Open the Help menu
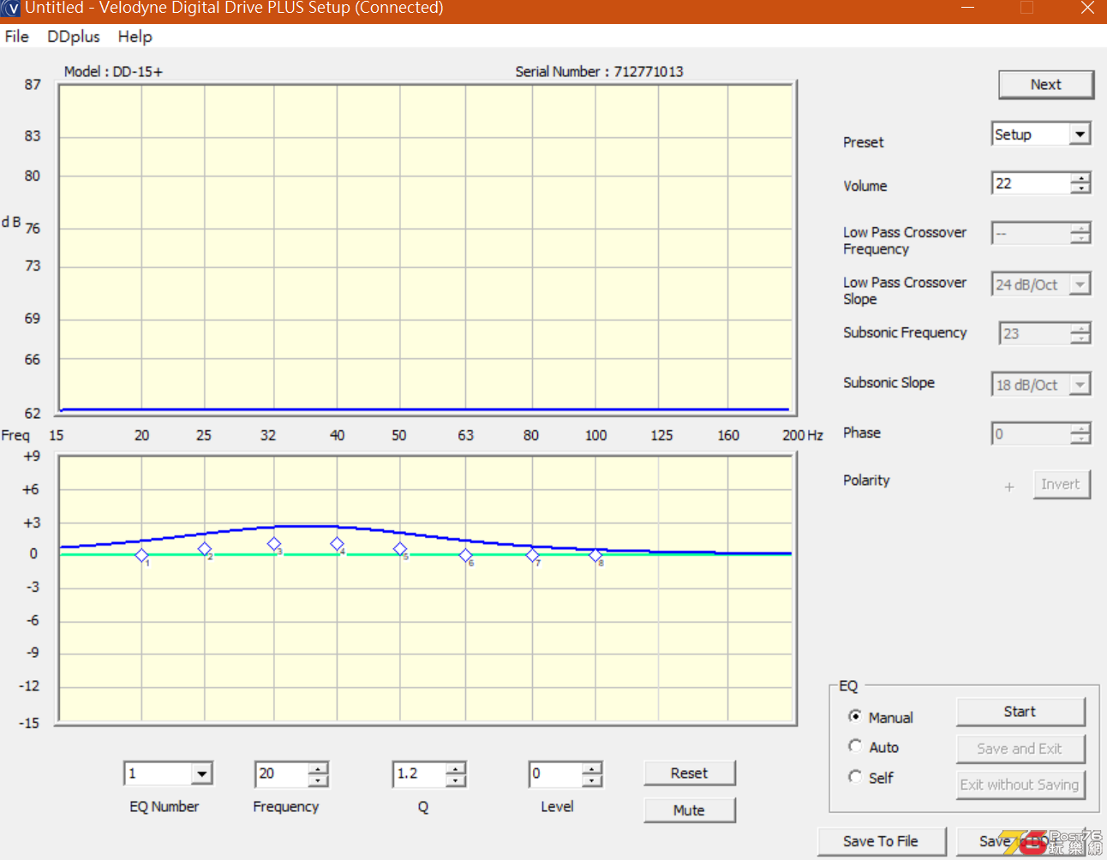 click(x=135, y=37)
